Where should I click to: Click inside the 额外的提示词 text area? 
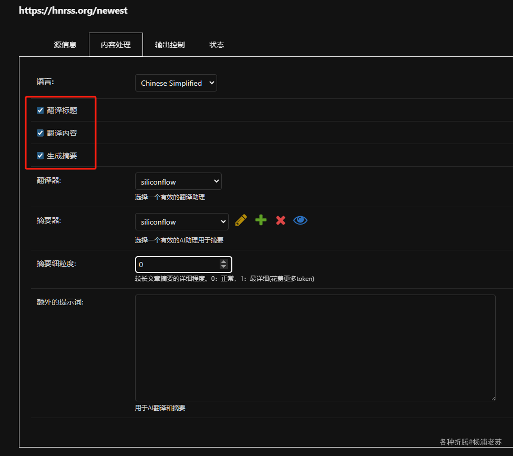315,348
